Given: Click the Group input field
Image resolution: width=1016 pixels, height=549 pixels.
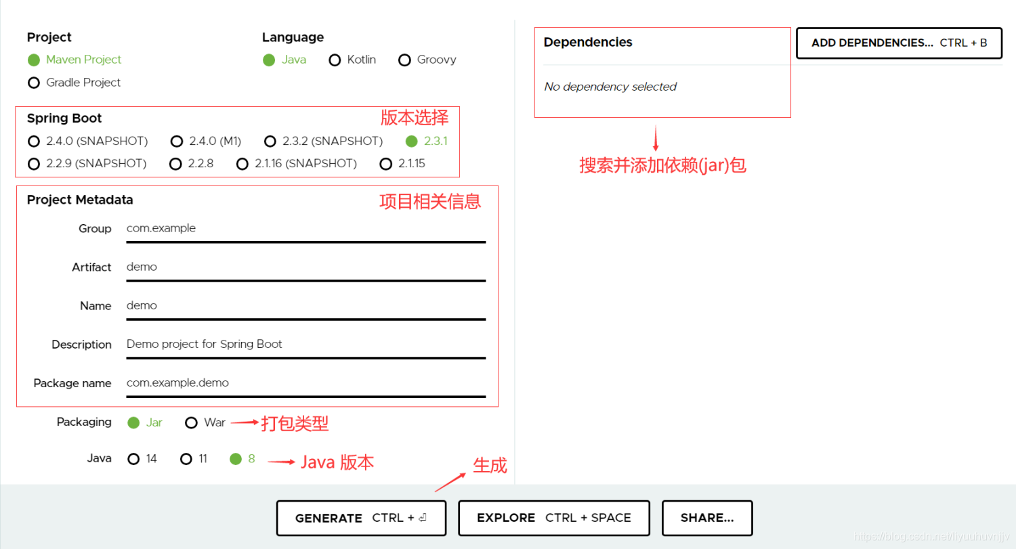Looking at the screenshot, I should [x=306, y=229].
